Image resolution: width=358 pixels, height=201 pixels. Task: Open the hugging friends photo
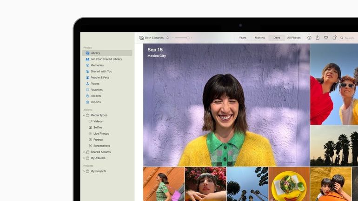331,184
